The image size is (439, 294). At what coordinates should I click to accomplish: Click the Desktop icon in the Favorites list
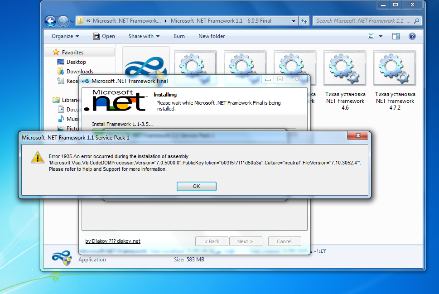click(60, 62)
